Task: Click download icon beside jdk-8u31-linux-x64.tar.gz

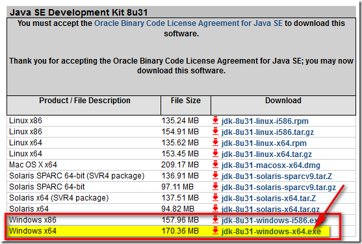Action: 215,154
